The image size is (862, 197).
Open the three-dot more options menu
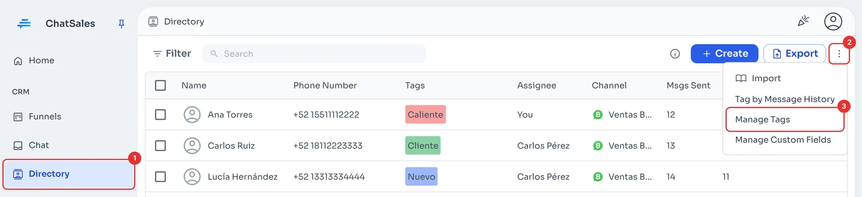click(x=839, y=54)
